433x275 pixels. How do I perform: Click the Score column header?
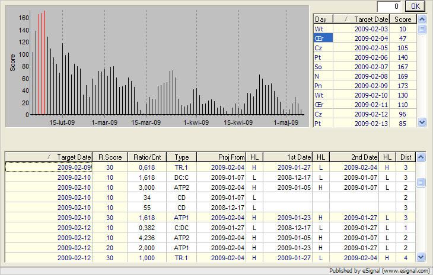point(406,20)
